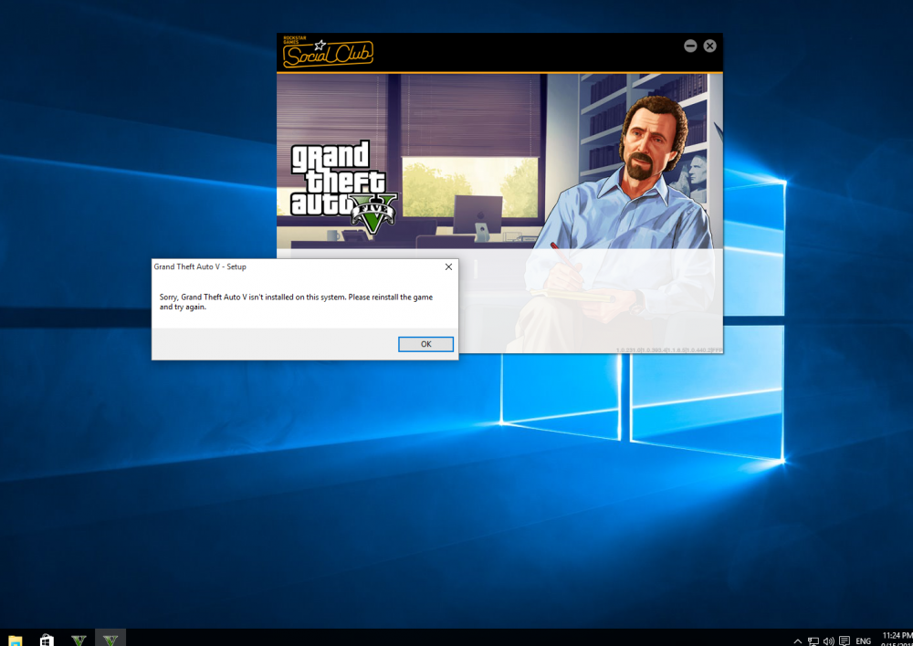
Task: Open File Explorer from the taskbar
Action: coord(16,641)
